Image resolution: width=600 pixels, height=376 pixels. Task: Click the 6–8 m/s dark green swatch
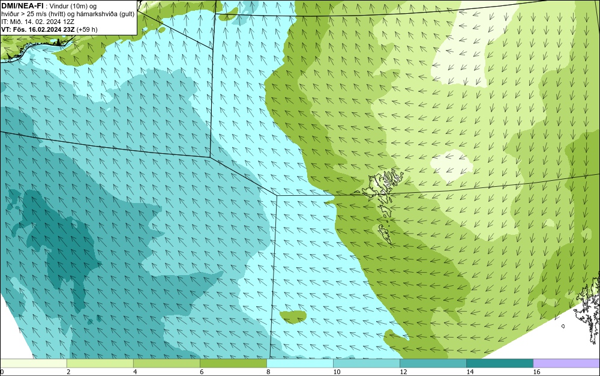click(233, 363)
